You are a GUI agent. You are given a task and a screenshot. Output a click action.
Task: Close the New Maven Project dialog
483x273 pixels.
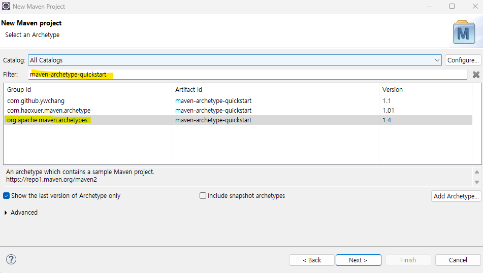point(475,6)
